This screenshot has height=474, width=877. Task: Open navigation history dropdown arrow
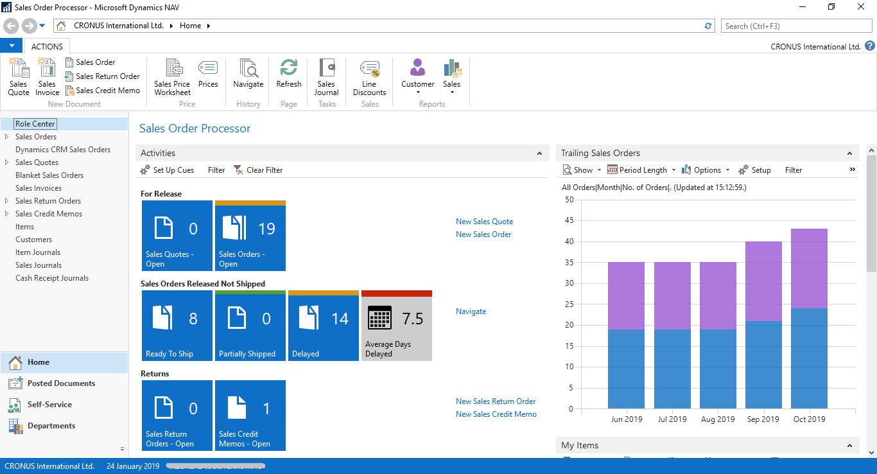click(42, 26)
